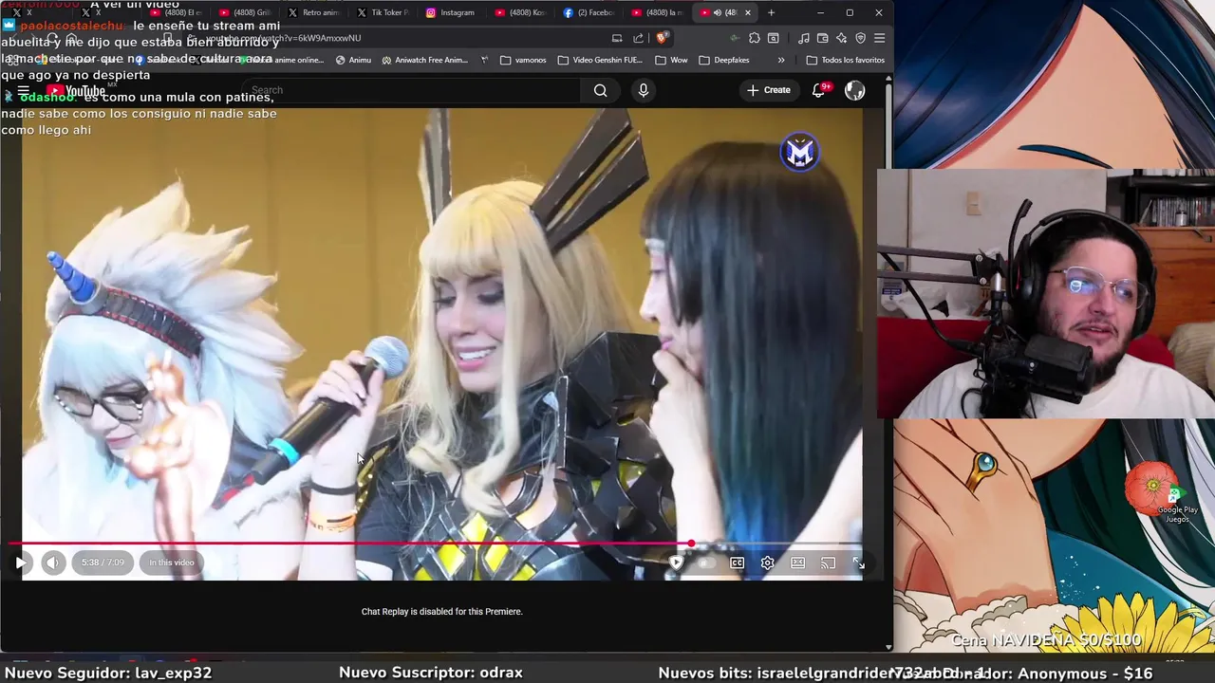The image size is (1215, 683).
Task: Switch to the (2) Facebook tab
Action: (x=589, y=12)
